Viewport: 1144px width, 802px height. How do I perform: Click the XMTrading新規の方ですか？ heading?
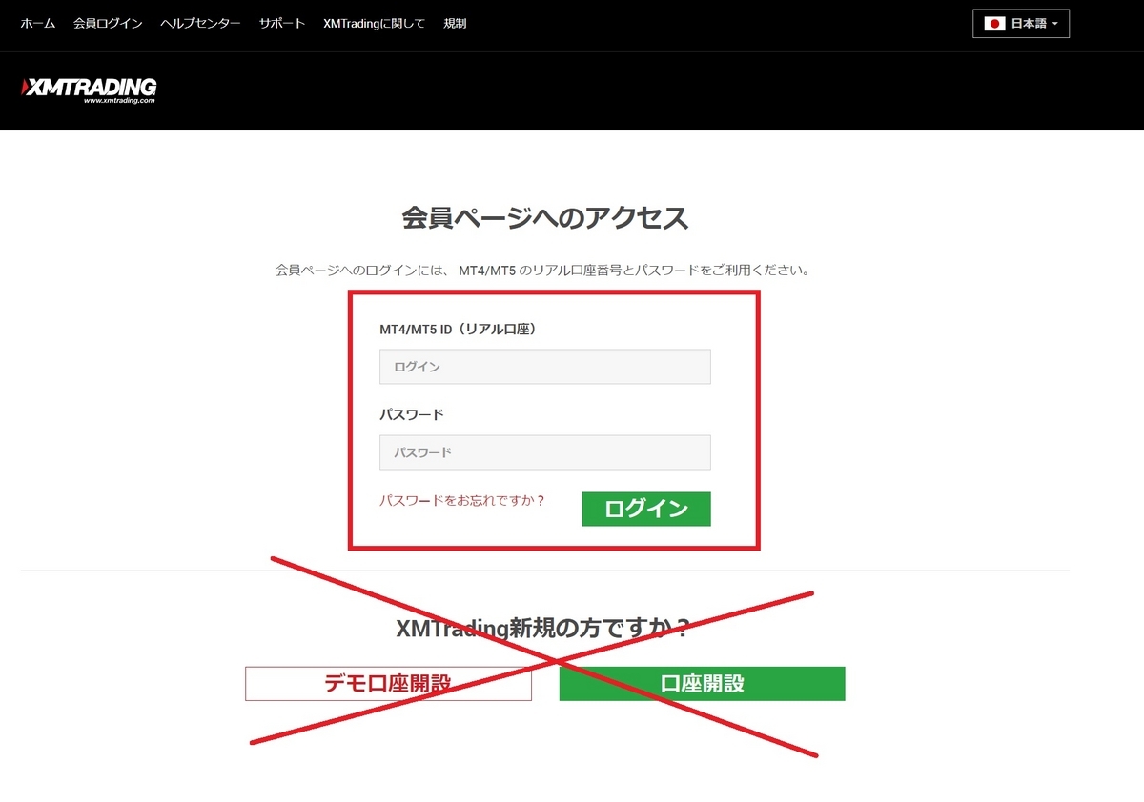[543, 629]
